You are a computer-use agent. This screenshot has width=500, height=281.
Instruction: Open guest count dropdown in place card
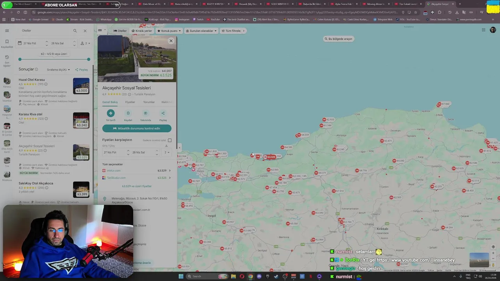(167, 153)
